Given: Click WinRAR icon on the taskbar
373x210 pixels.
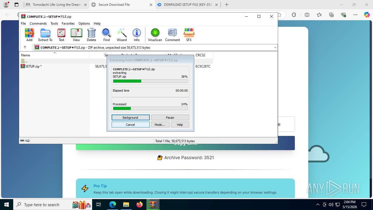Looking at the screenshot, I should pos(153,205).
